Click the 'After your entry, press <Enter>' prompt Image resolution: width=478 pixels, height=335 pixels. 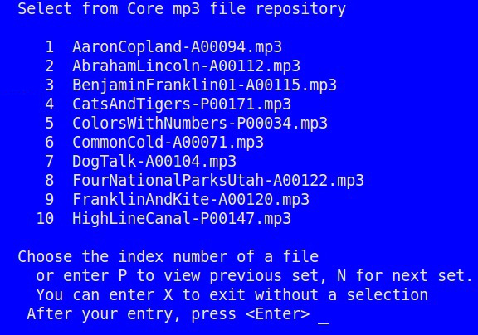tap(168, 314)
